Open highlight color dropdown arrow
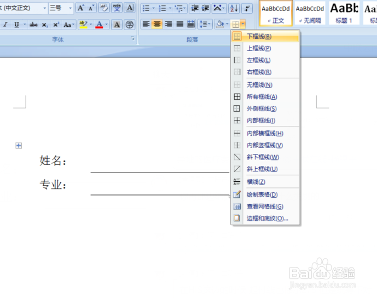 pos(91,25)
